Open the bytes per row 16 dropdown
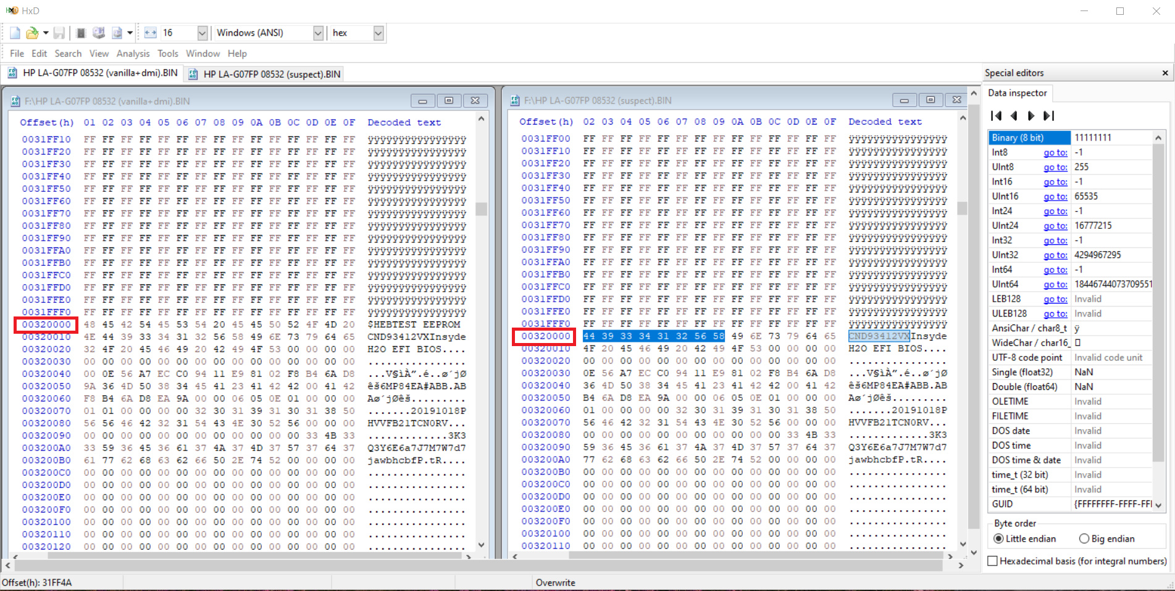The width and height of the screenshot is (1175, 591). tap(202, 33)
